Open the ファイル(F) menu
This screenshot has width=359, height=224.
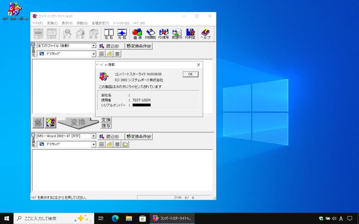click(37, 23)
